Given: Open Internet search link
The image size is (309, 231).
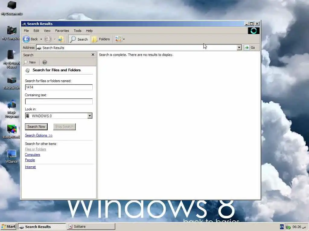Looking at the screenshot, I should (x=30, y=167).
